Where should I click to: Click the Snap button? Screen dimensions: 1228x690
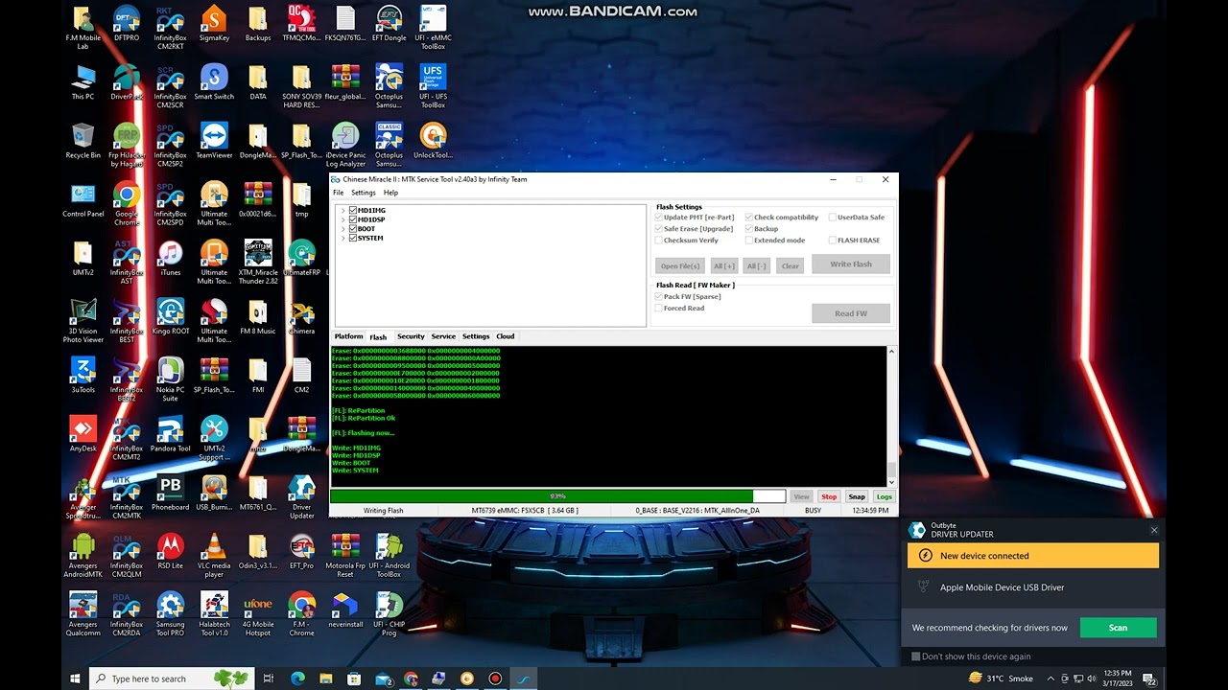(x=857, y=496)
